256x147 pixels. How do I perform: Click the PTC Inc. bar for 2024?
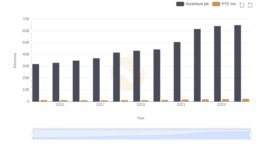click(x=245, y=100)
